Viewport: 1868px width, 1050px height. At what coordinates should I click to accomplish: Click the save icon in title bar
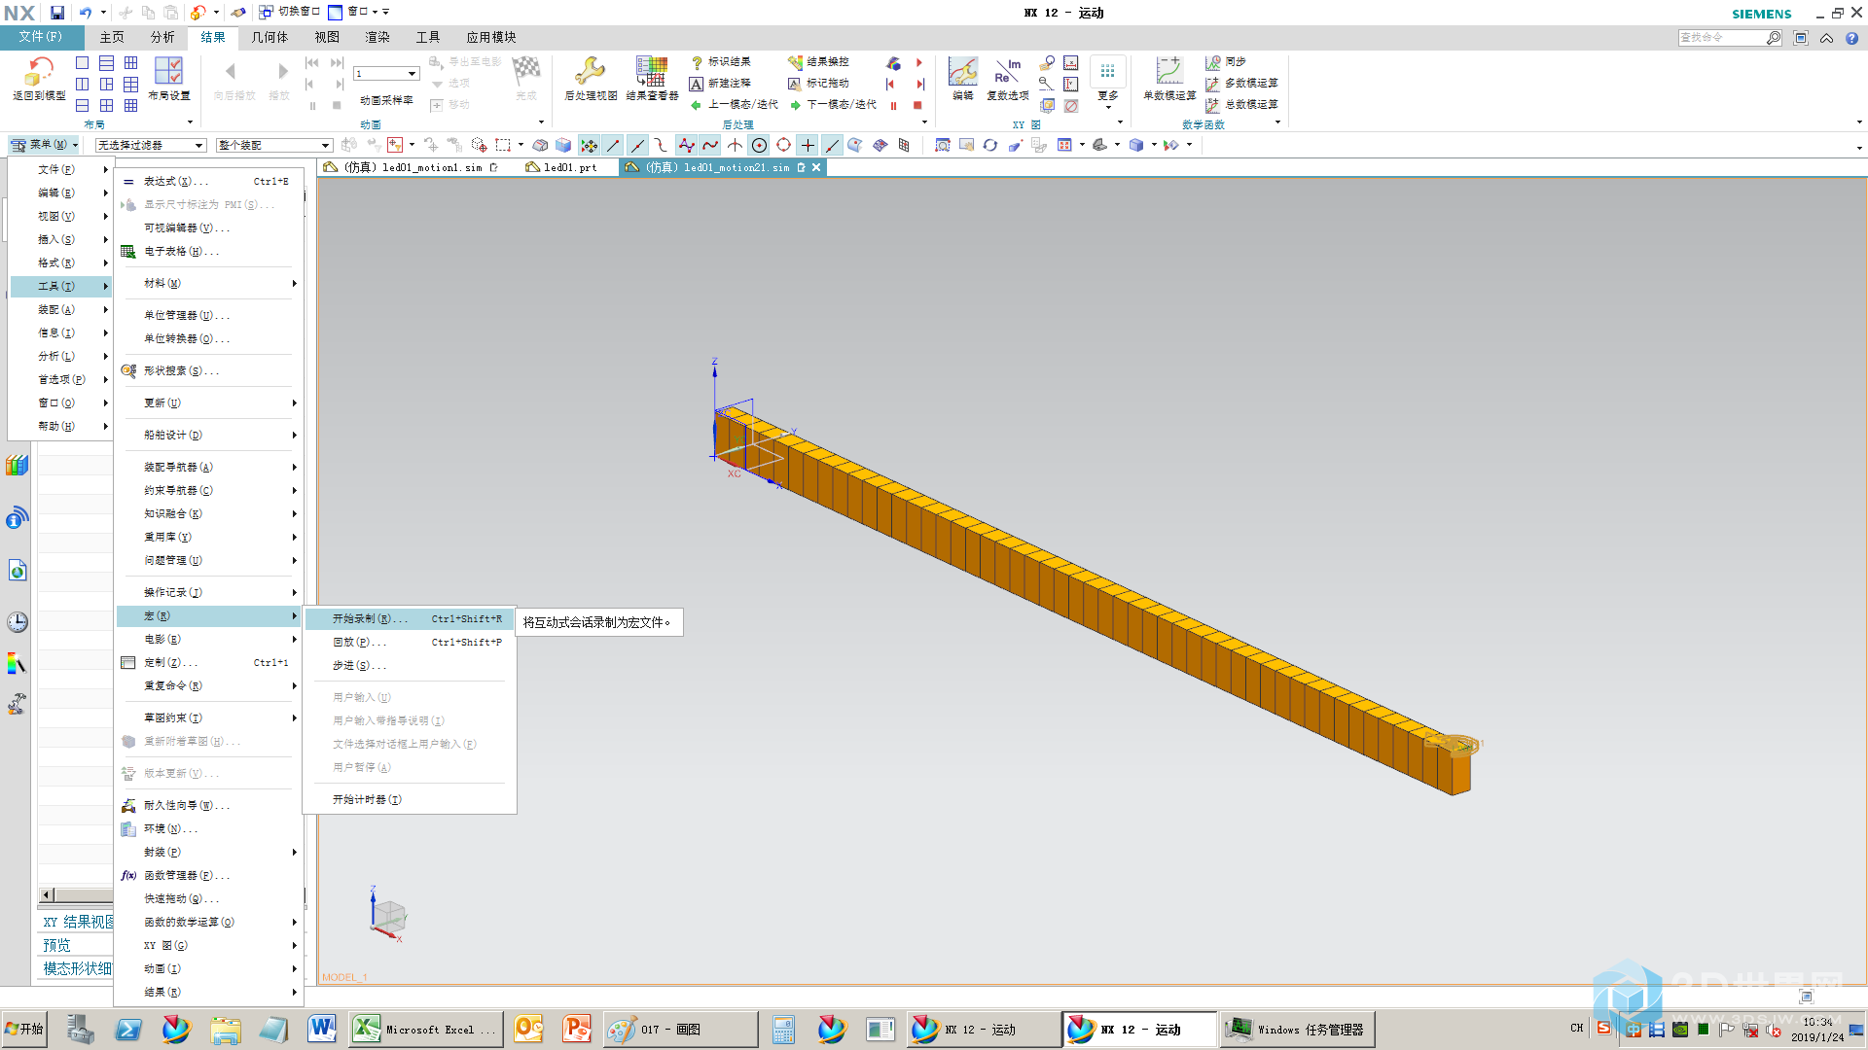point(57,13)
